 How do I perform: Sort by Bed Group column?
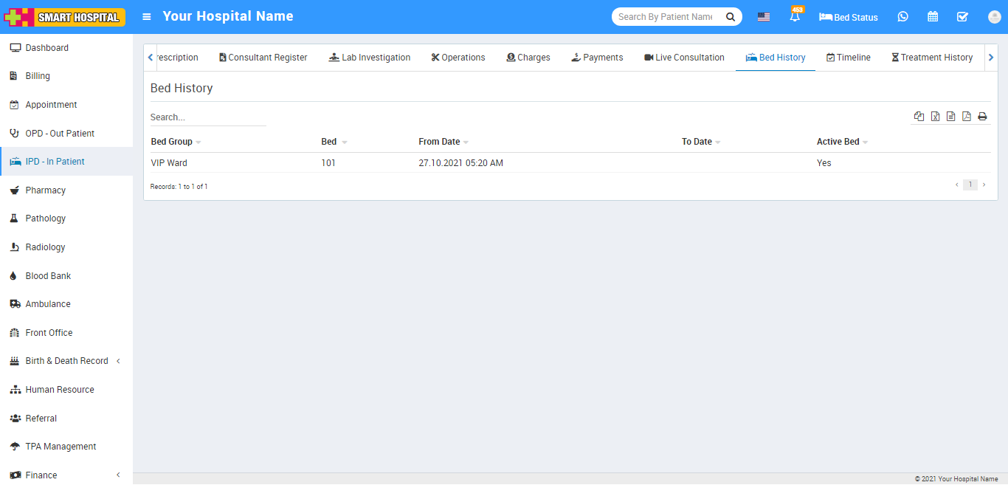pos(172,142)
